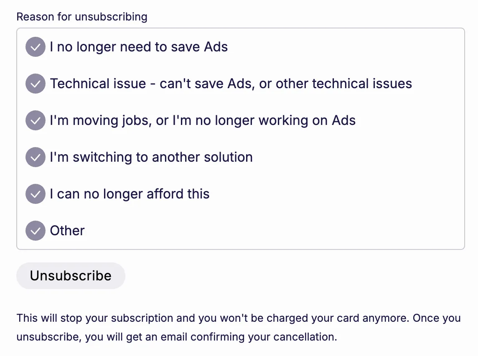Click empty space right of 'Other' inside list

click(272, 231)
